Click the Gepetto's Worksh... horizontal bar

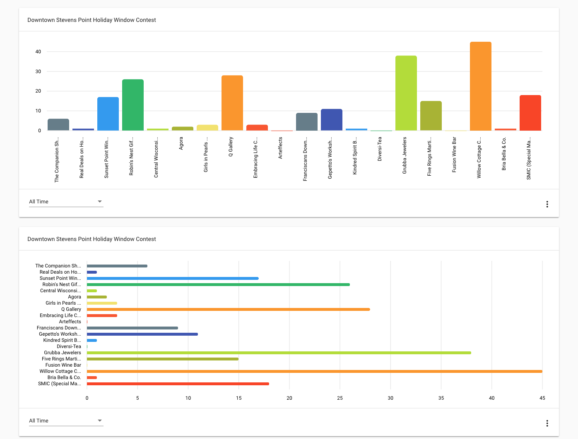142,334
